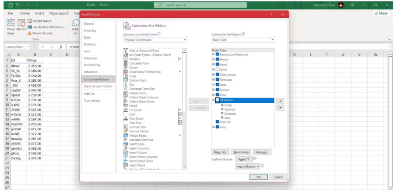Click New Tab button
The width and height of the screenshot is (397, 196).
tap(220, 152)
